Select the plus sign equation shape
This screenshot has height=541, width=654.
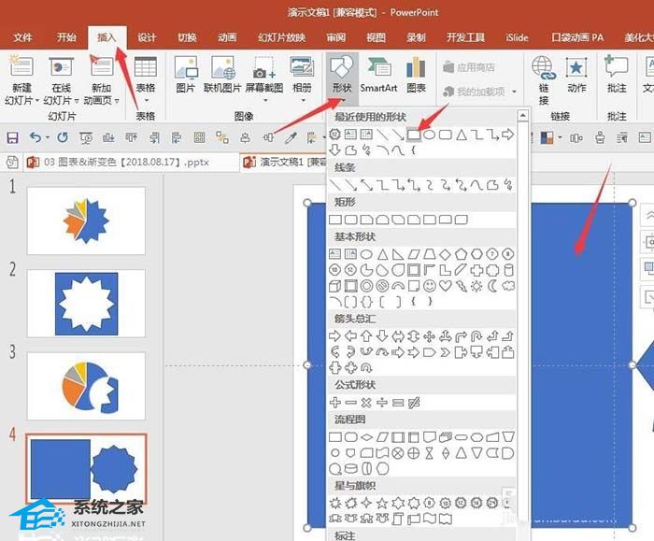click(x=334, y=403)
